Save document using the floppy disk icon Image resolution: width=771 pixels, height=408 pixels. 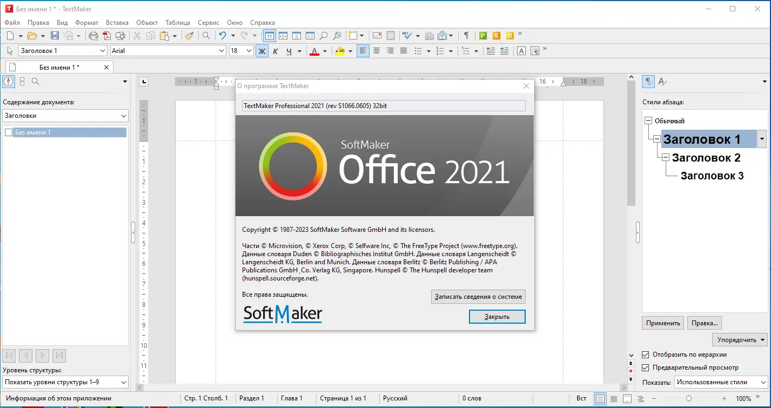(55, 36)
